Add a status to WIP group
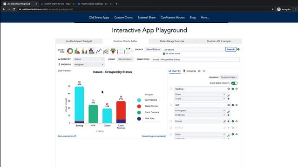The width and height of the screenshot is (298, 167). tap(229, 115)
